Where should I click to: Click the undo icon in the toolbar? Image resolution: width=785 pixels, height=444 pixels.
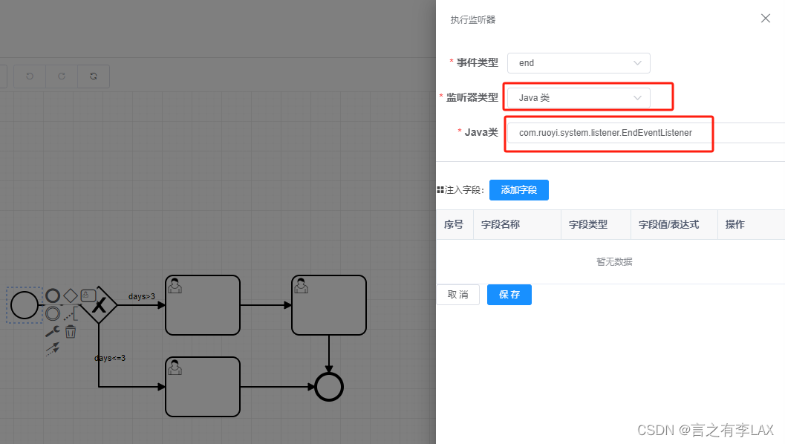29,76
